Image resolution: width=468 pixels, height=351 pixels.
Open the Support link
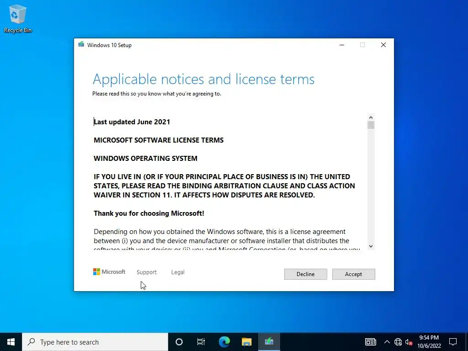(147, 272)
